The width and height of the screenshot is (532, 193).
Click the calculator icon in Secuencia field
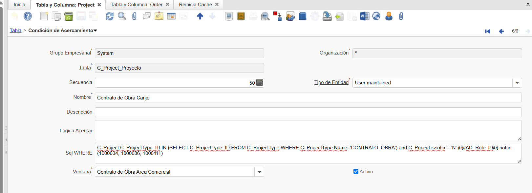(260, 83)
